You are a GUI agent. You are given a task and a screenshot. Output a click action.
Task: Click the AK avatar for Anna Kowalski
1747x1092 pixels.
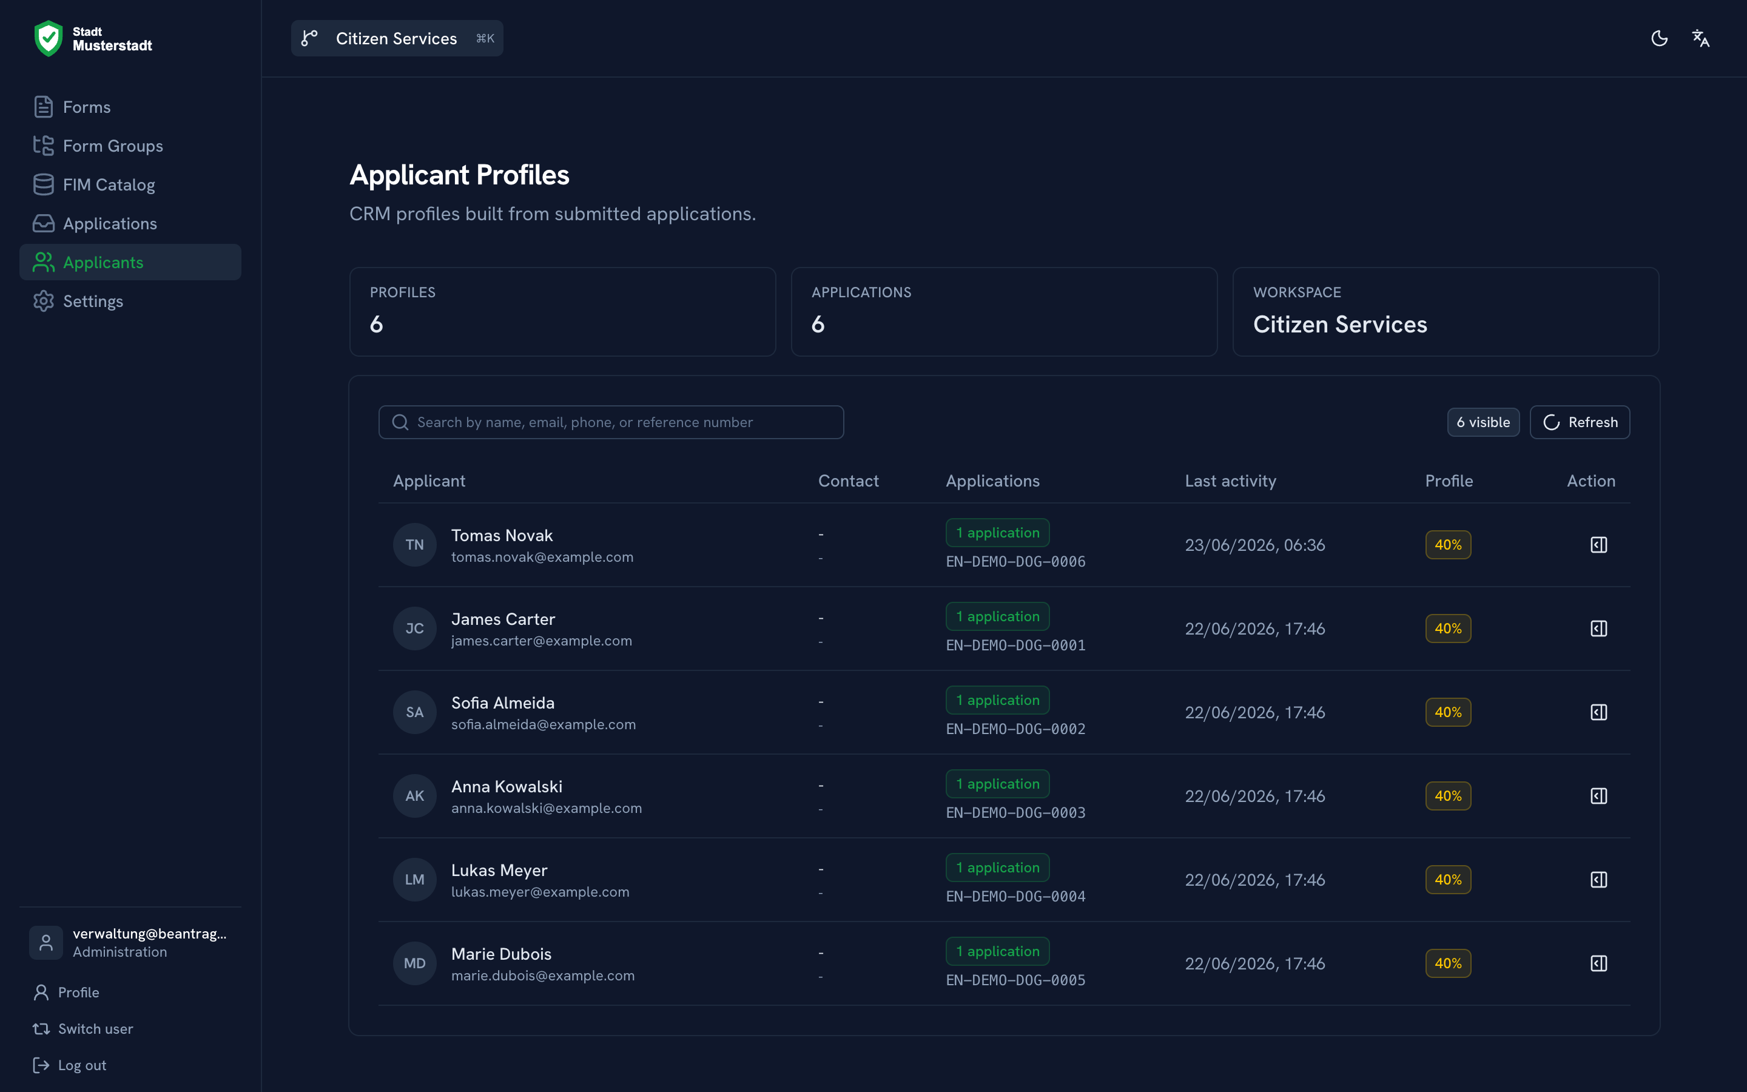click(414, 796)
